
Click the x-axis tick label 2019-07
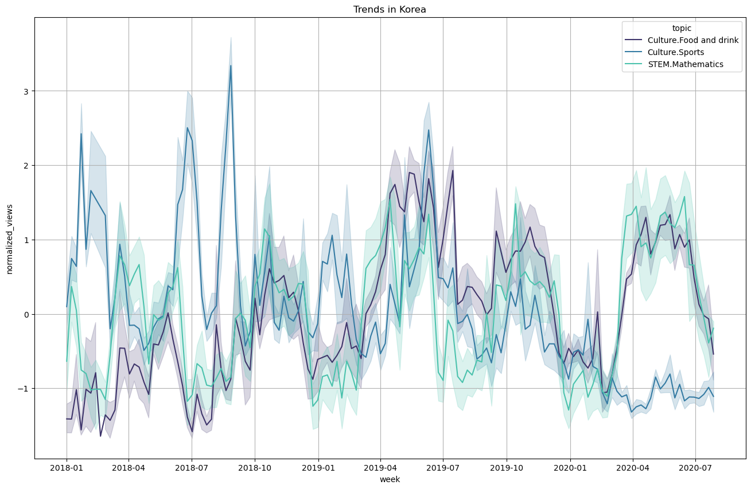pyautogui.click(x=443, y=468)
